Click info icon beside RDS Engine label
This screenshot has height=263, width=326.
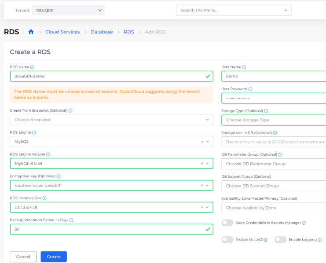click(34, 132)
